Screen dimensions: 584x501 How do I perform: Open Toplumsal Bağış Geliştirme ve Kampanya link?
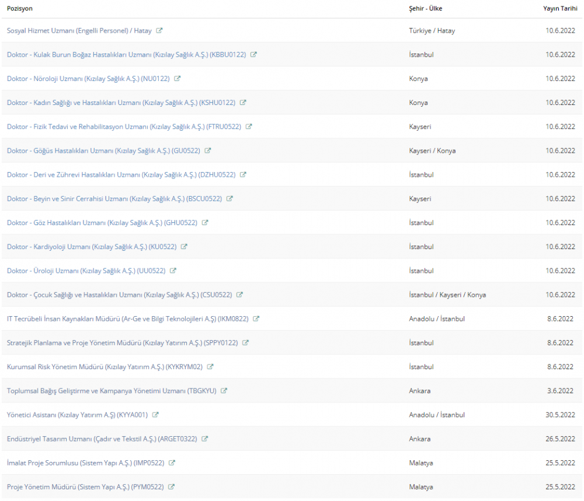click(112, 391)
